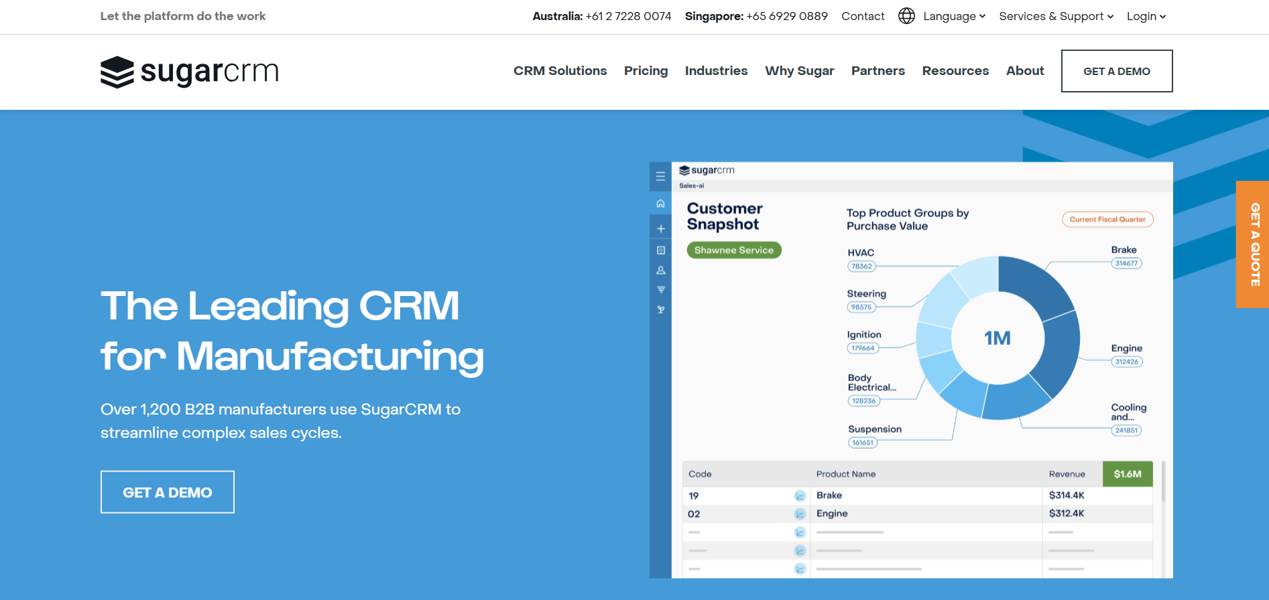Viewport: 1269px width, 600px height.
Task: Open Industries menu
Action: [x=716, y=71]
